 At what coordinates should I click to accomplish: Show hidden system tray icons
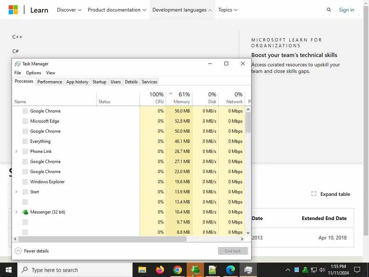[288, 270]
